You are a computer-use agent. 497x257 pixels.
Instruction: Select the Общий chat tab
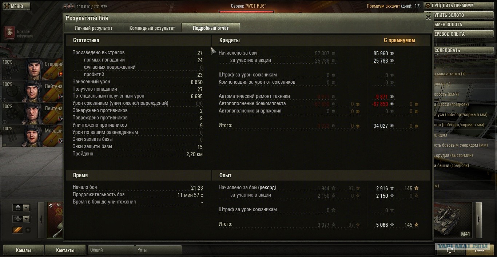tap(111, 250)
